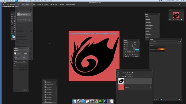Image resolution: width=186 pixels, height=104 pixels.
Task: Open the Layers panel flyout menu
Action: [x=153, y=71]
